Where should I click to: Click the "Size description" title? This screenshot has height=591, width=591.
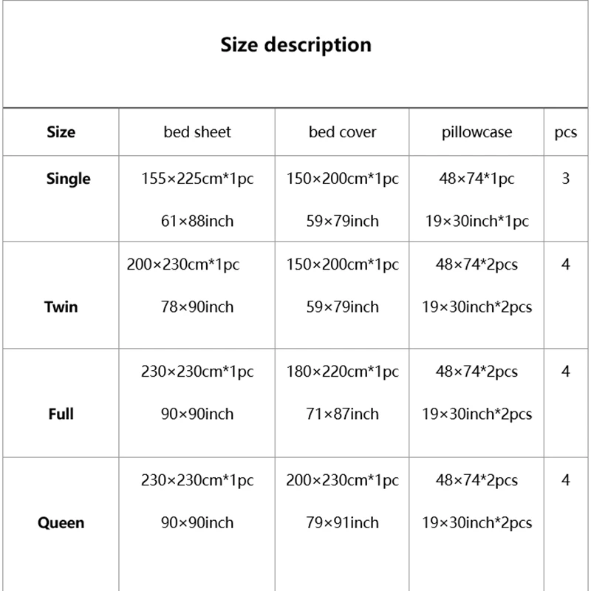295,44
